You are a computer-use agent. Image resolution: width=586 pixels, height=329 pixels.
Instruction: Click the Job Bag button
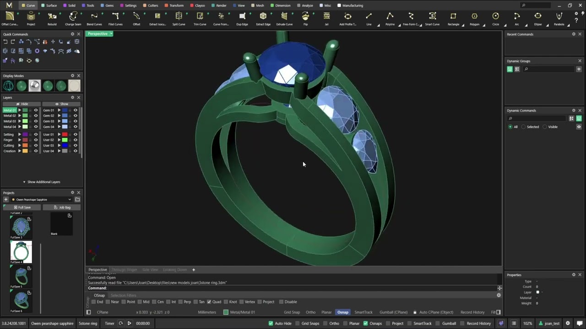click(x=62, y=207)
